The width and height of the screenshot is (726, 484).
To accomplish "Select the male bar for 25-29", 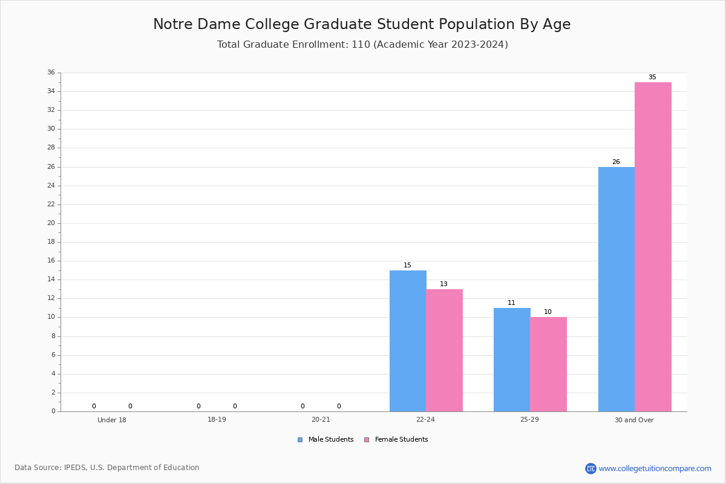I will click(x=512, y=359).
